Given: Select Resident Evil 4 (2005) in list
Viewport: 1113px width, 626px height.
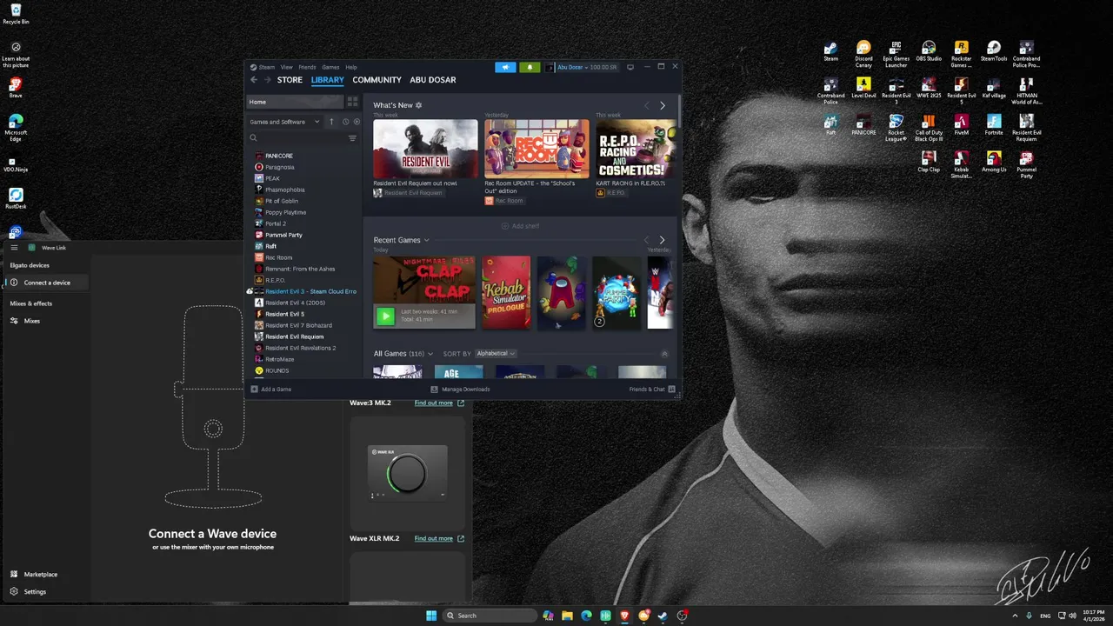Looking at the screenshot, I should coord(295,303).
